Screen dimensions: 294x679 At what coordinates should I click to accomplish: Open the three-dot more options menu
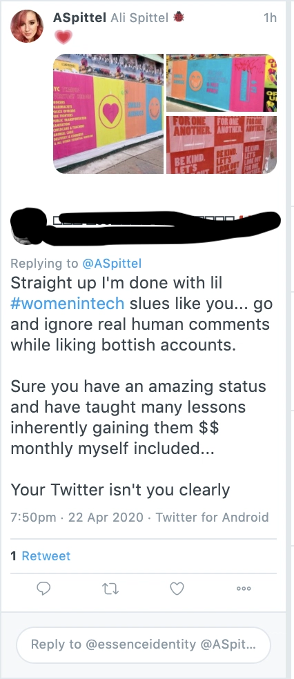tap(244, 589)
